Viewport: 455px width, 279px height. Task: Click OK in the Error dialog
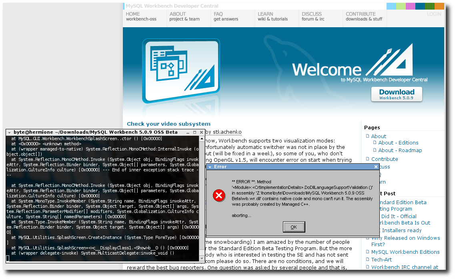point(294,227)
